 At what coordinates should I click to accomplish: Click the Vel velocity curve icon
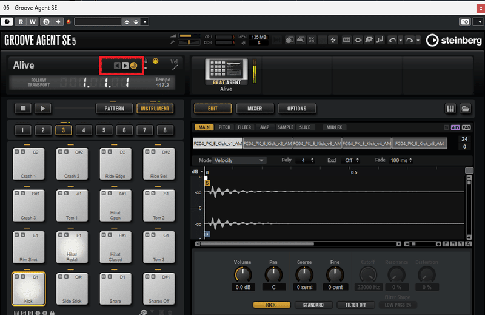pos(175,64)
